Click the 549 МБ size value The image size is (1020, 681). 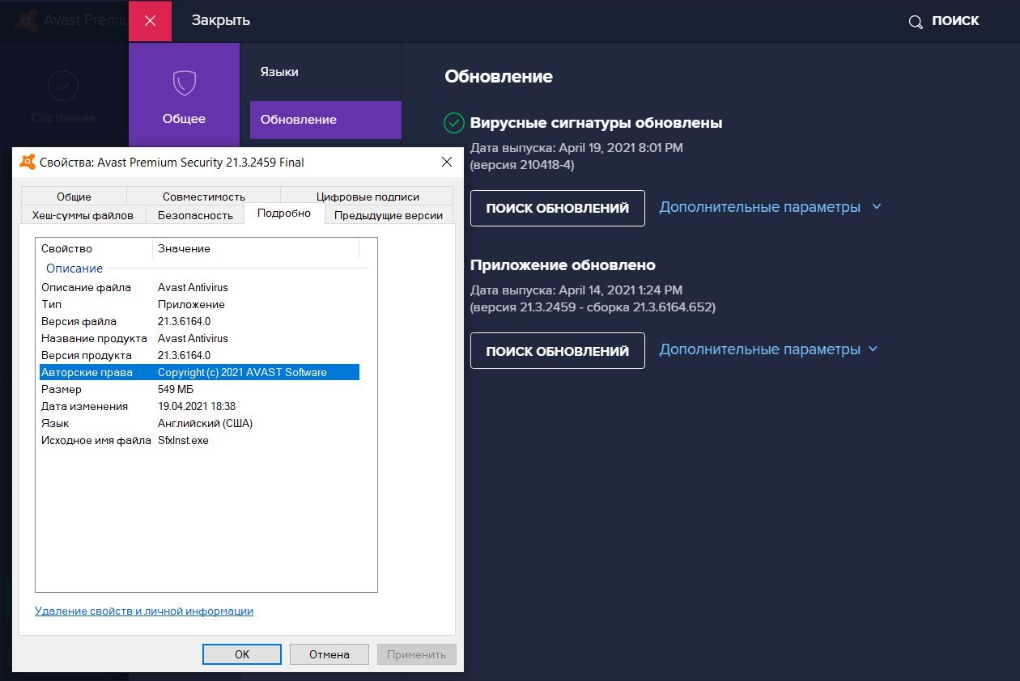point(176,389)
